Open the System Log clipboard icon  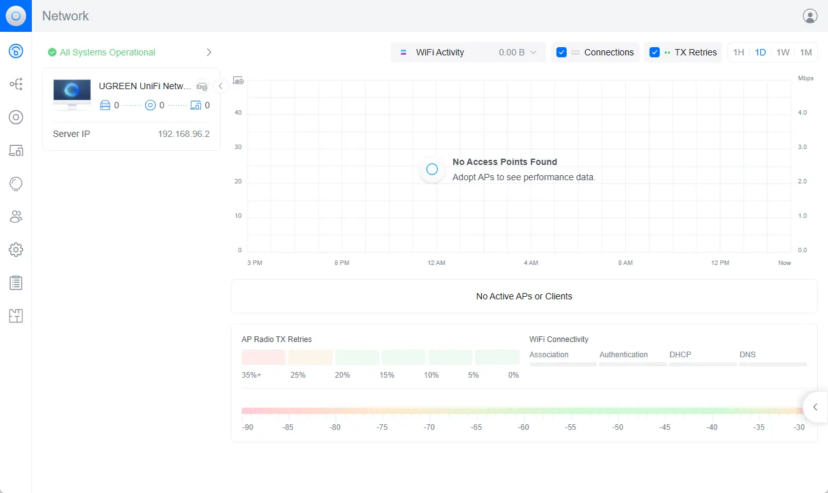16,283
